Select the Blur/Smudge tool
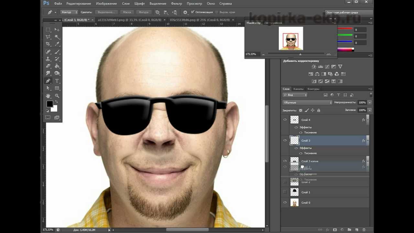This screenshot has width=414, height=233. pos(48,73)
